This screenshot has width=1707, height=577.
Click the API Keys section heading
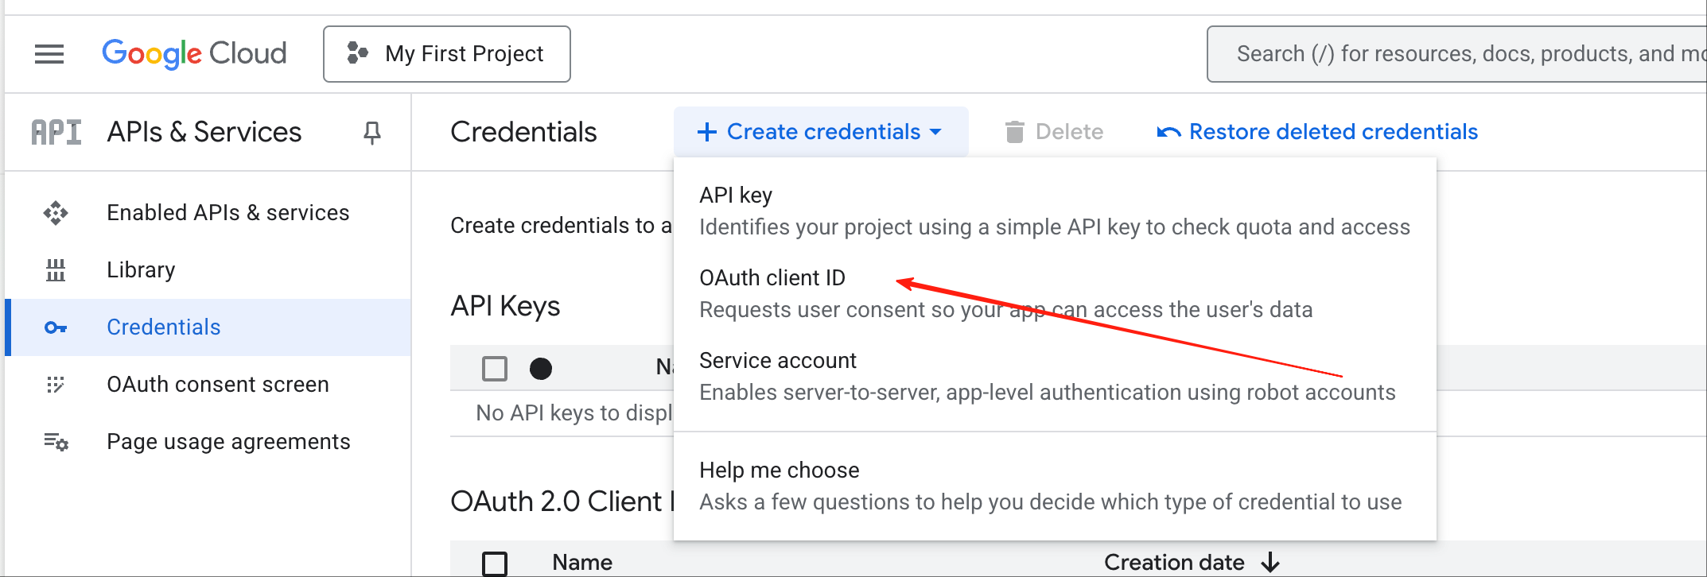[x=505, y=306]
